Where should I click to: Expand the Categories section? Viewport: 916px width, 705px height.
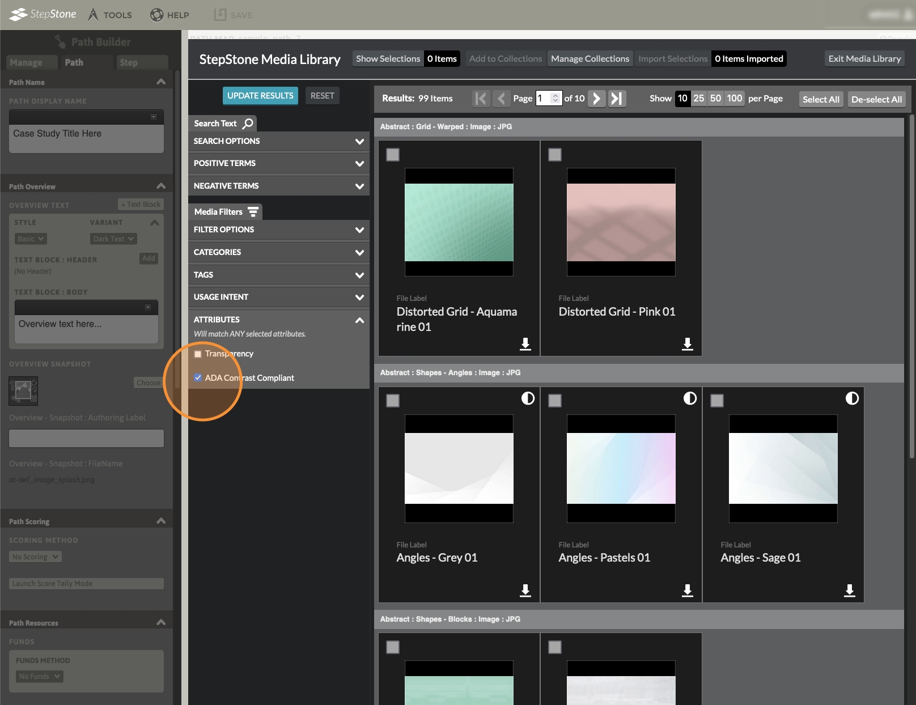279,252
